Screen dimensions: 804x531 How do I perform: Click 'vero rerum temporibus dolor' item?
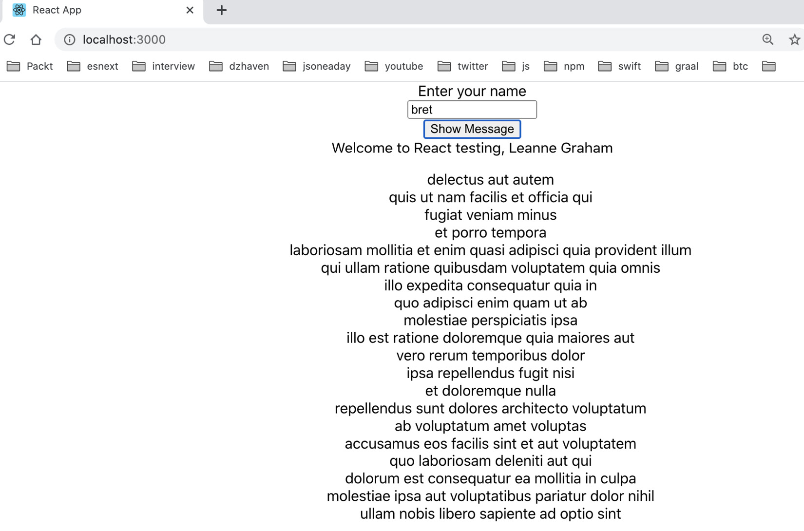coord(491,355)
